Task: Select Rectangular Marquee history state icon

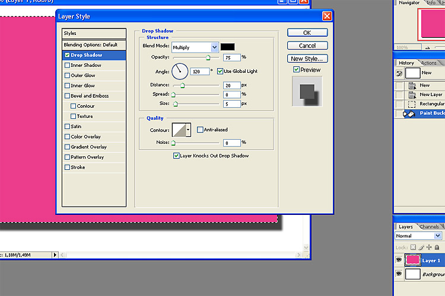Action: (412, 104)
